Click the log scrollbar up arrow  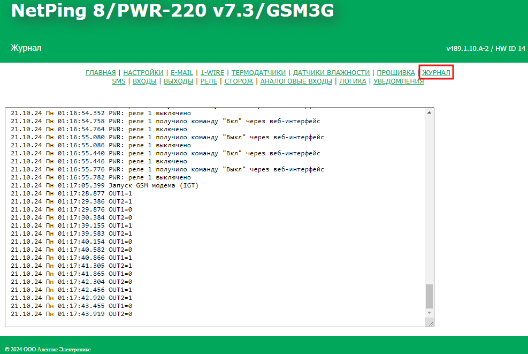[429, 112]
